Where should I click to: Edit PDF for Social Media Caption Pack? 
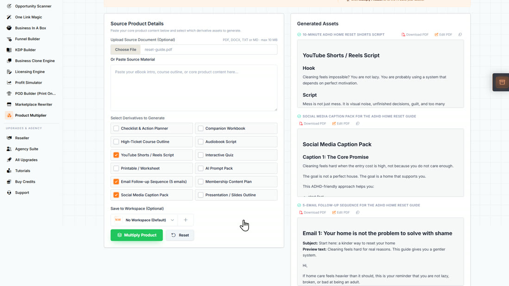point(341,124)
